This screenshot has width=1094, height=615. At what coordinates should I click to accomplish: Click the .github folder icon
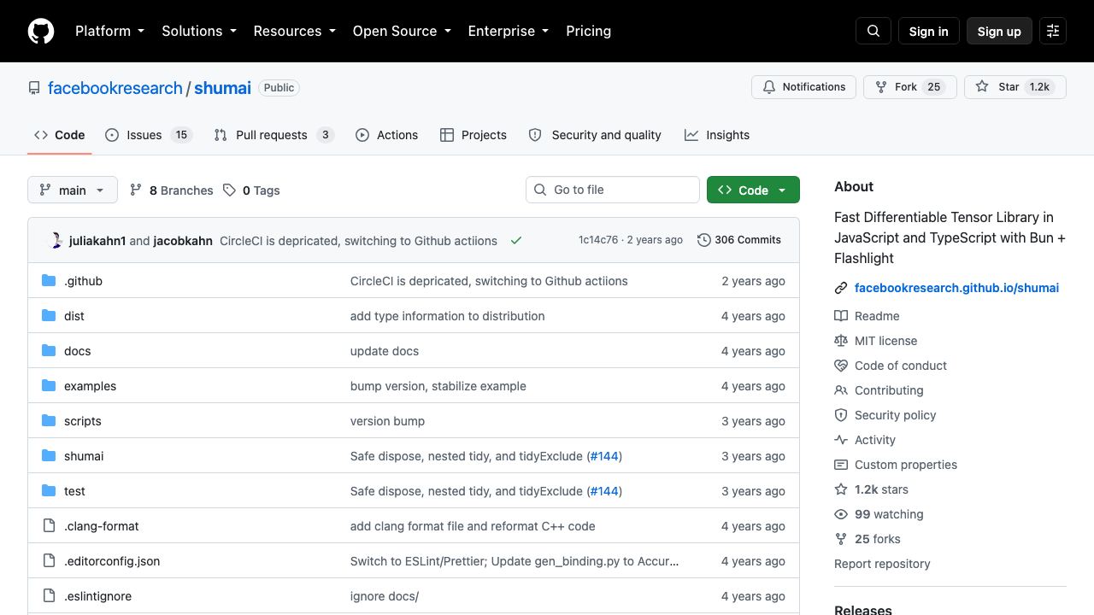point(49,281)
